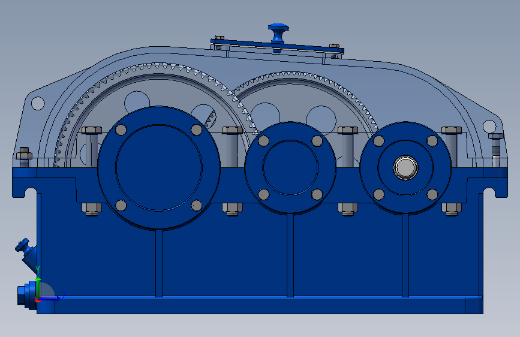
Task: Click the hex bolt head left of the largest cap
Action: pos(92,130)
